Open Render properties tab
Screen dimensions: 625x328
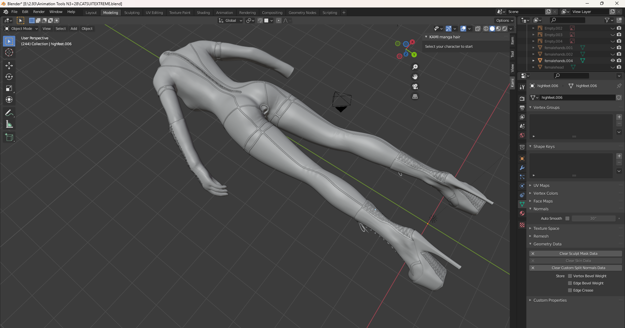(x=522, y=98)
